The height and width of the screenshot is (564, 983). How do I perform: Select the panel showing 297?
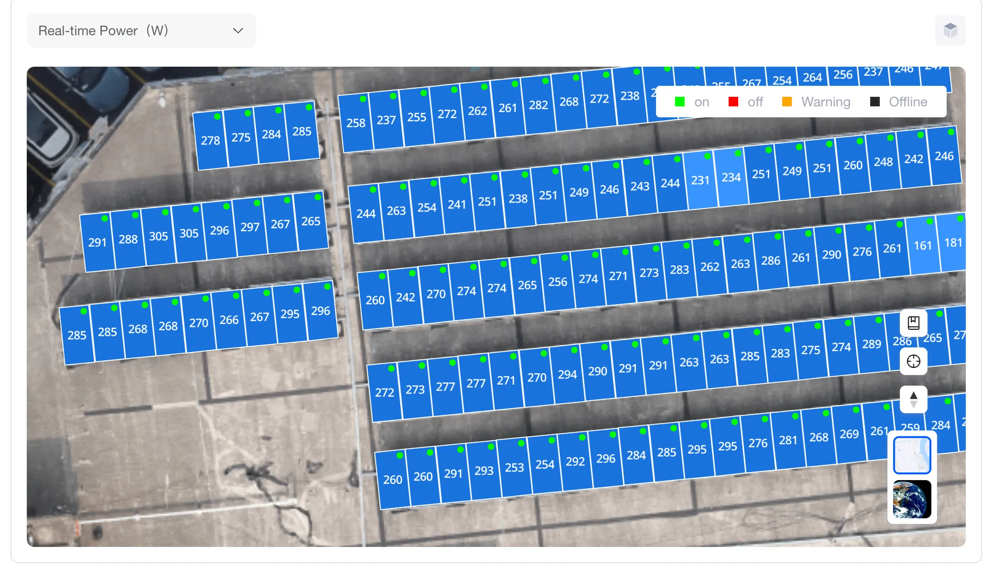click(x=250, y=227)
